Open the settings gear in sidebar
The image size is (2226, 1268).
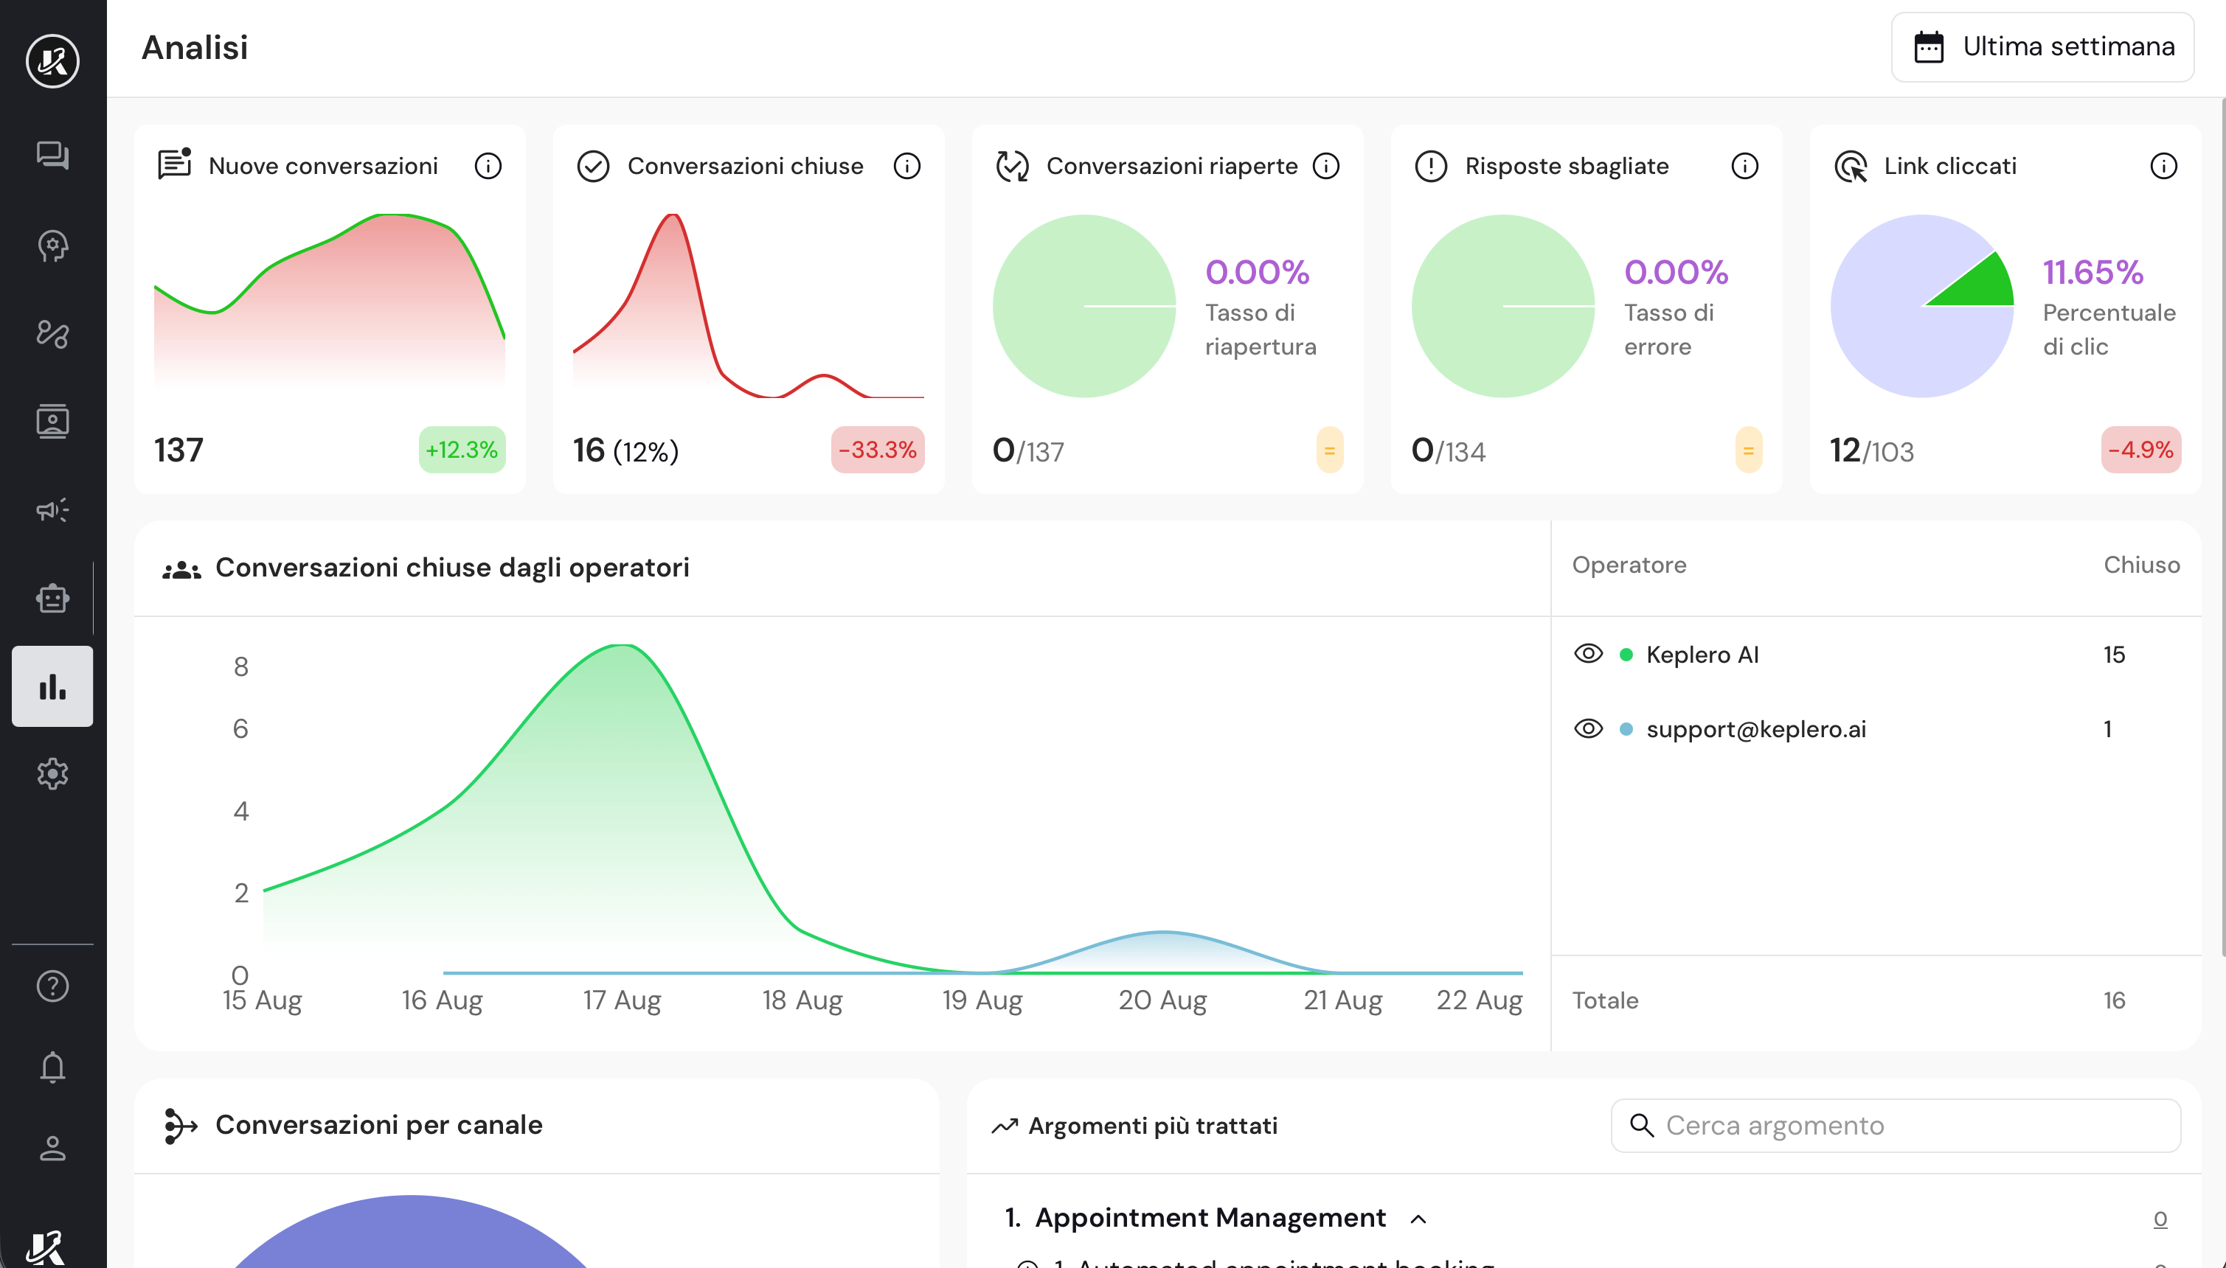[x=52, y=773]
